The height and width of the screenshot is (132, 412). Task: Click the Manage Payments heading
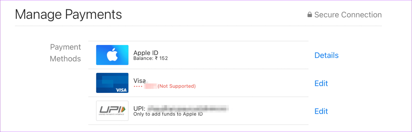68,14
